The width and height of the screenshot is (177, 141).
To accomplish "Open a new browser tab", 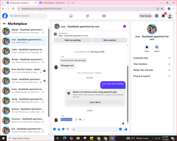I will [x=73, y=3].
